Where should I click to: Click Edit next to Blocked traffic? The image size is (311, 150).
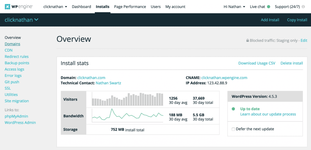tap(304, 41)
